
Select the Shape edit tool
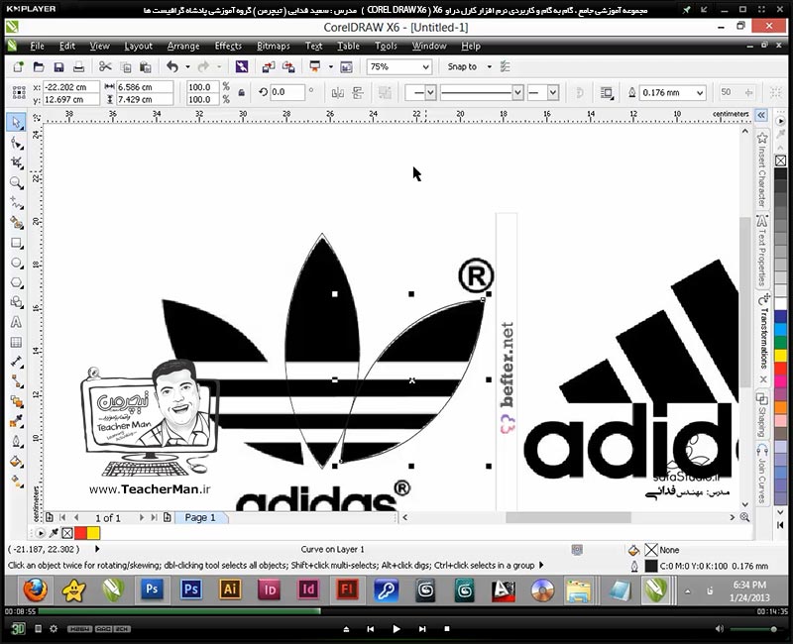[x=16, y=144]
